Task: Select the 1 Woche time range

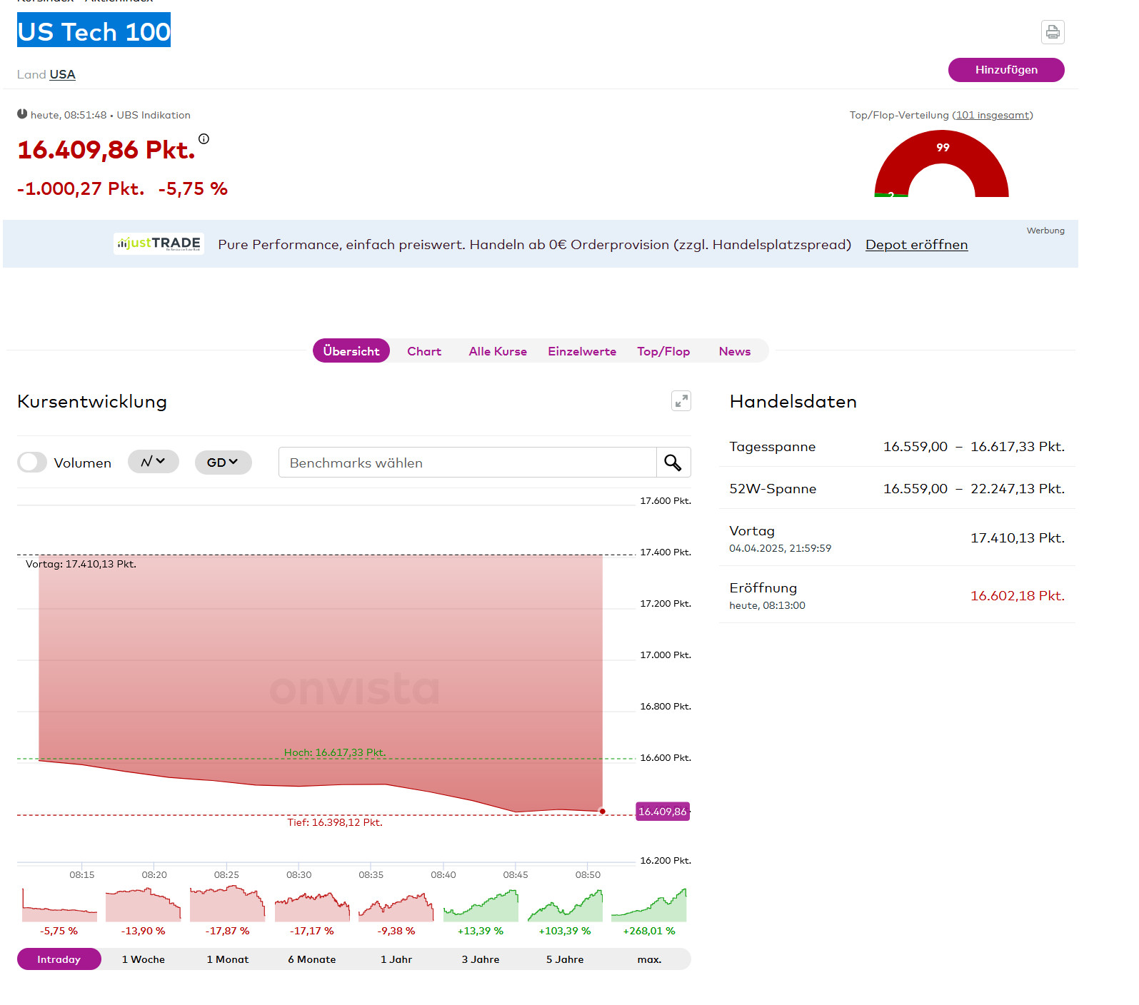Action: click(x=144, y=959)
